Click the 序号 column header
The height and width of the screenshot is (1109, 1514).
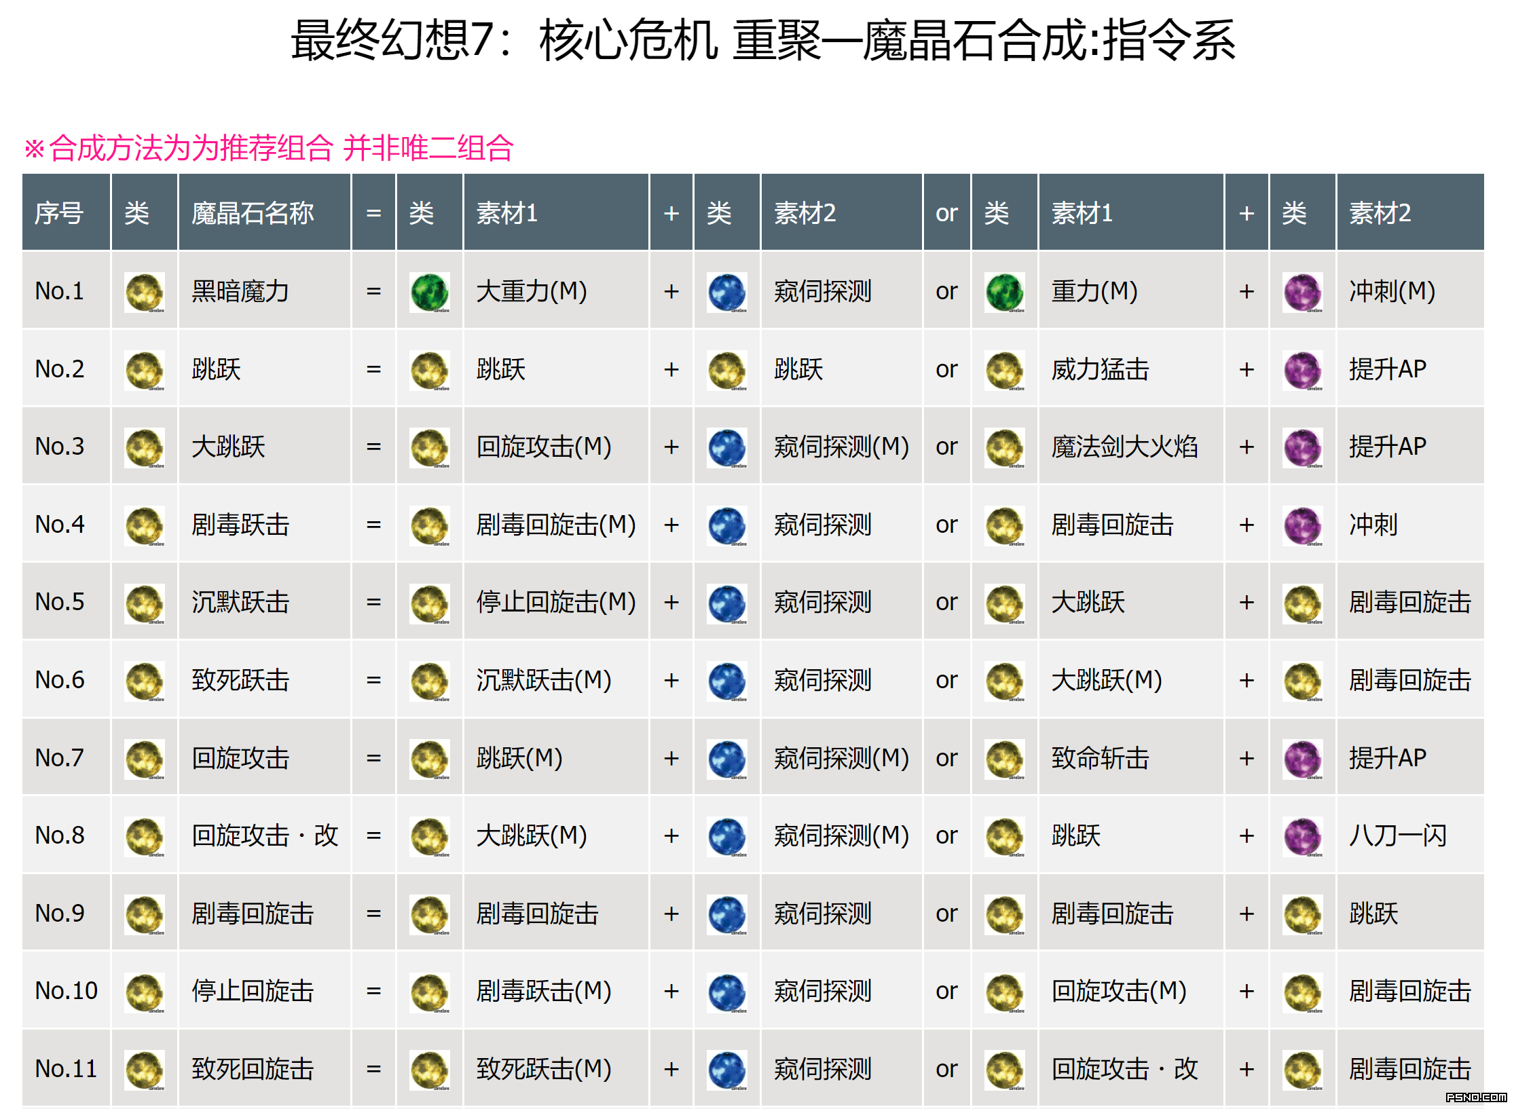click(x=67, y=212)
